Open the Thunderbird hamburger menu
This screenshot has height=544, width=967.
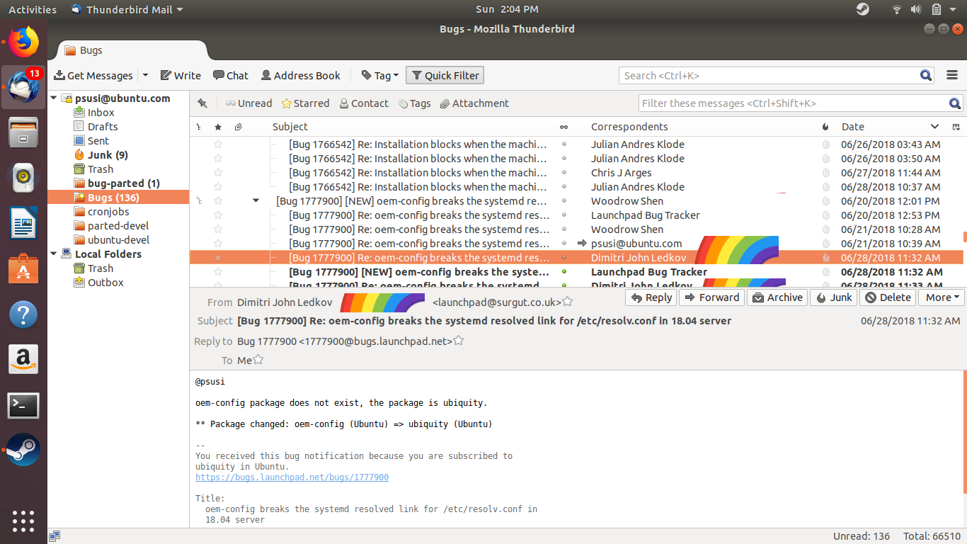point(952,76)
